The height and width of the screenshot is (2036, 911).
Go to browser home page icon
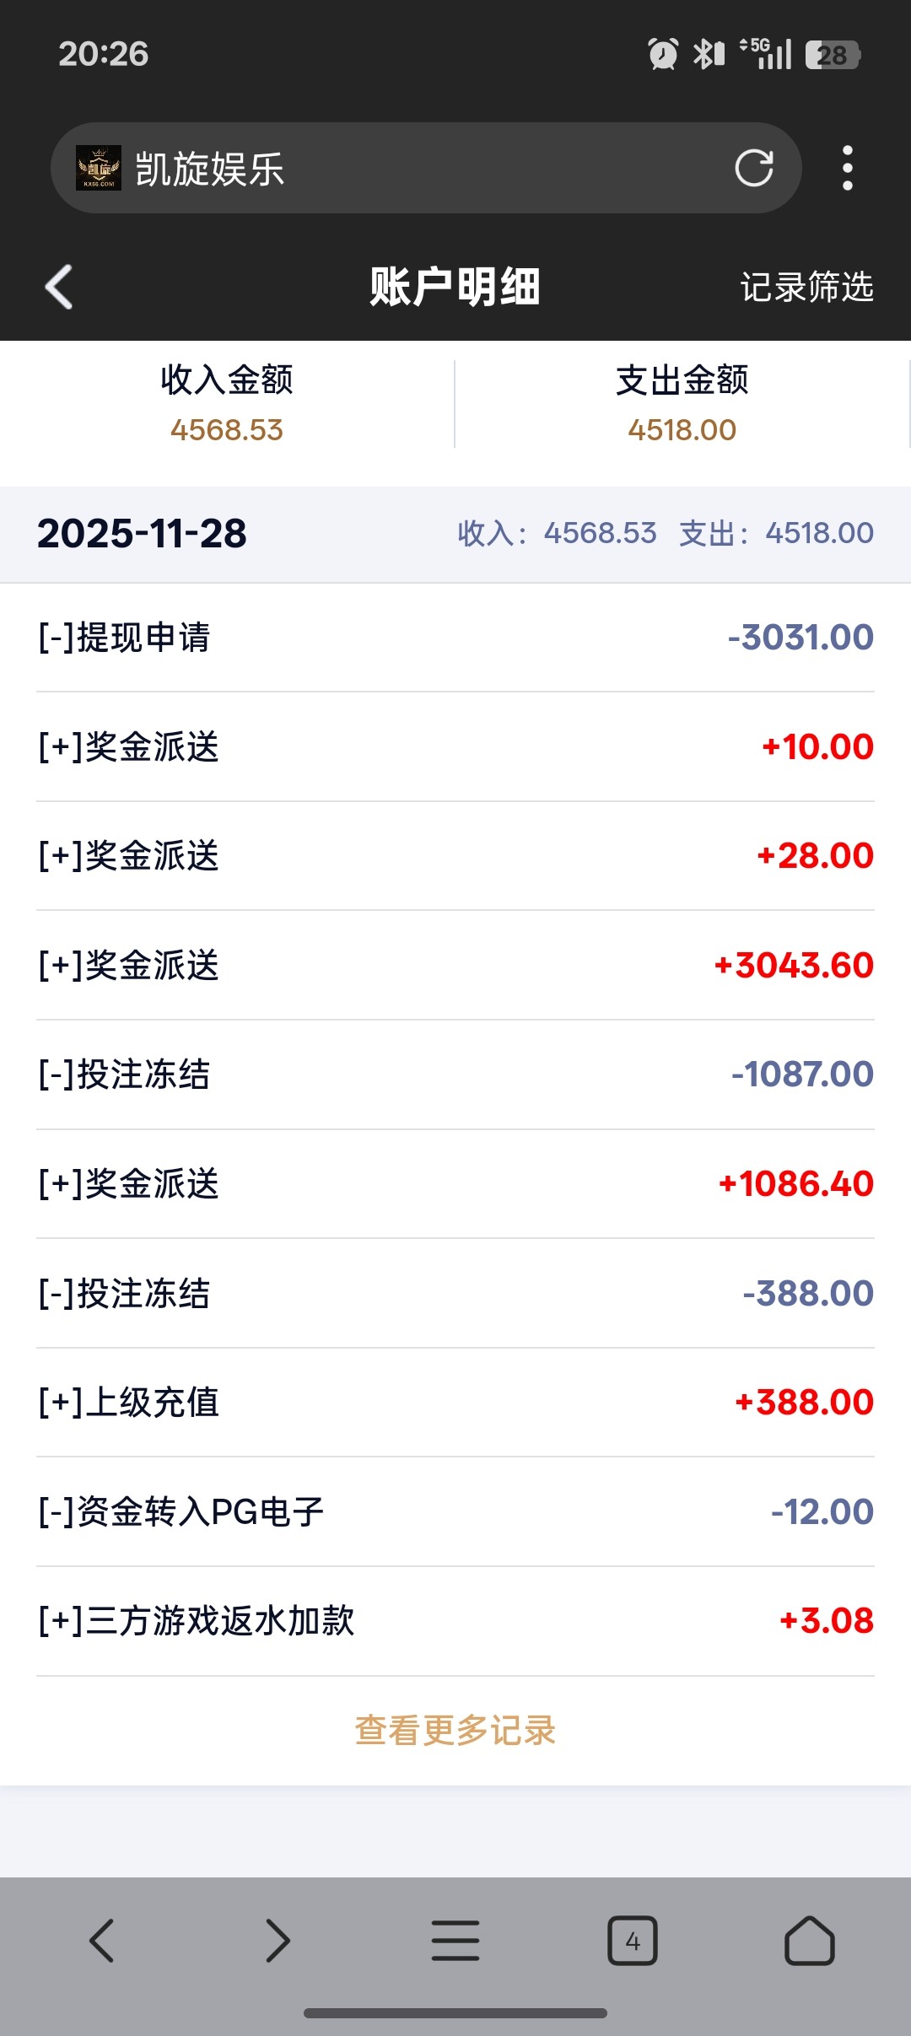click(810, 1941)
